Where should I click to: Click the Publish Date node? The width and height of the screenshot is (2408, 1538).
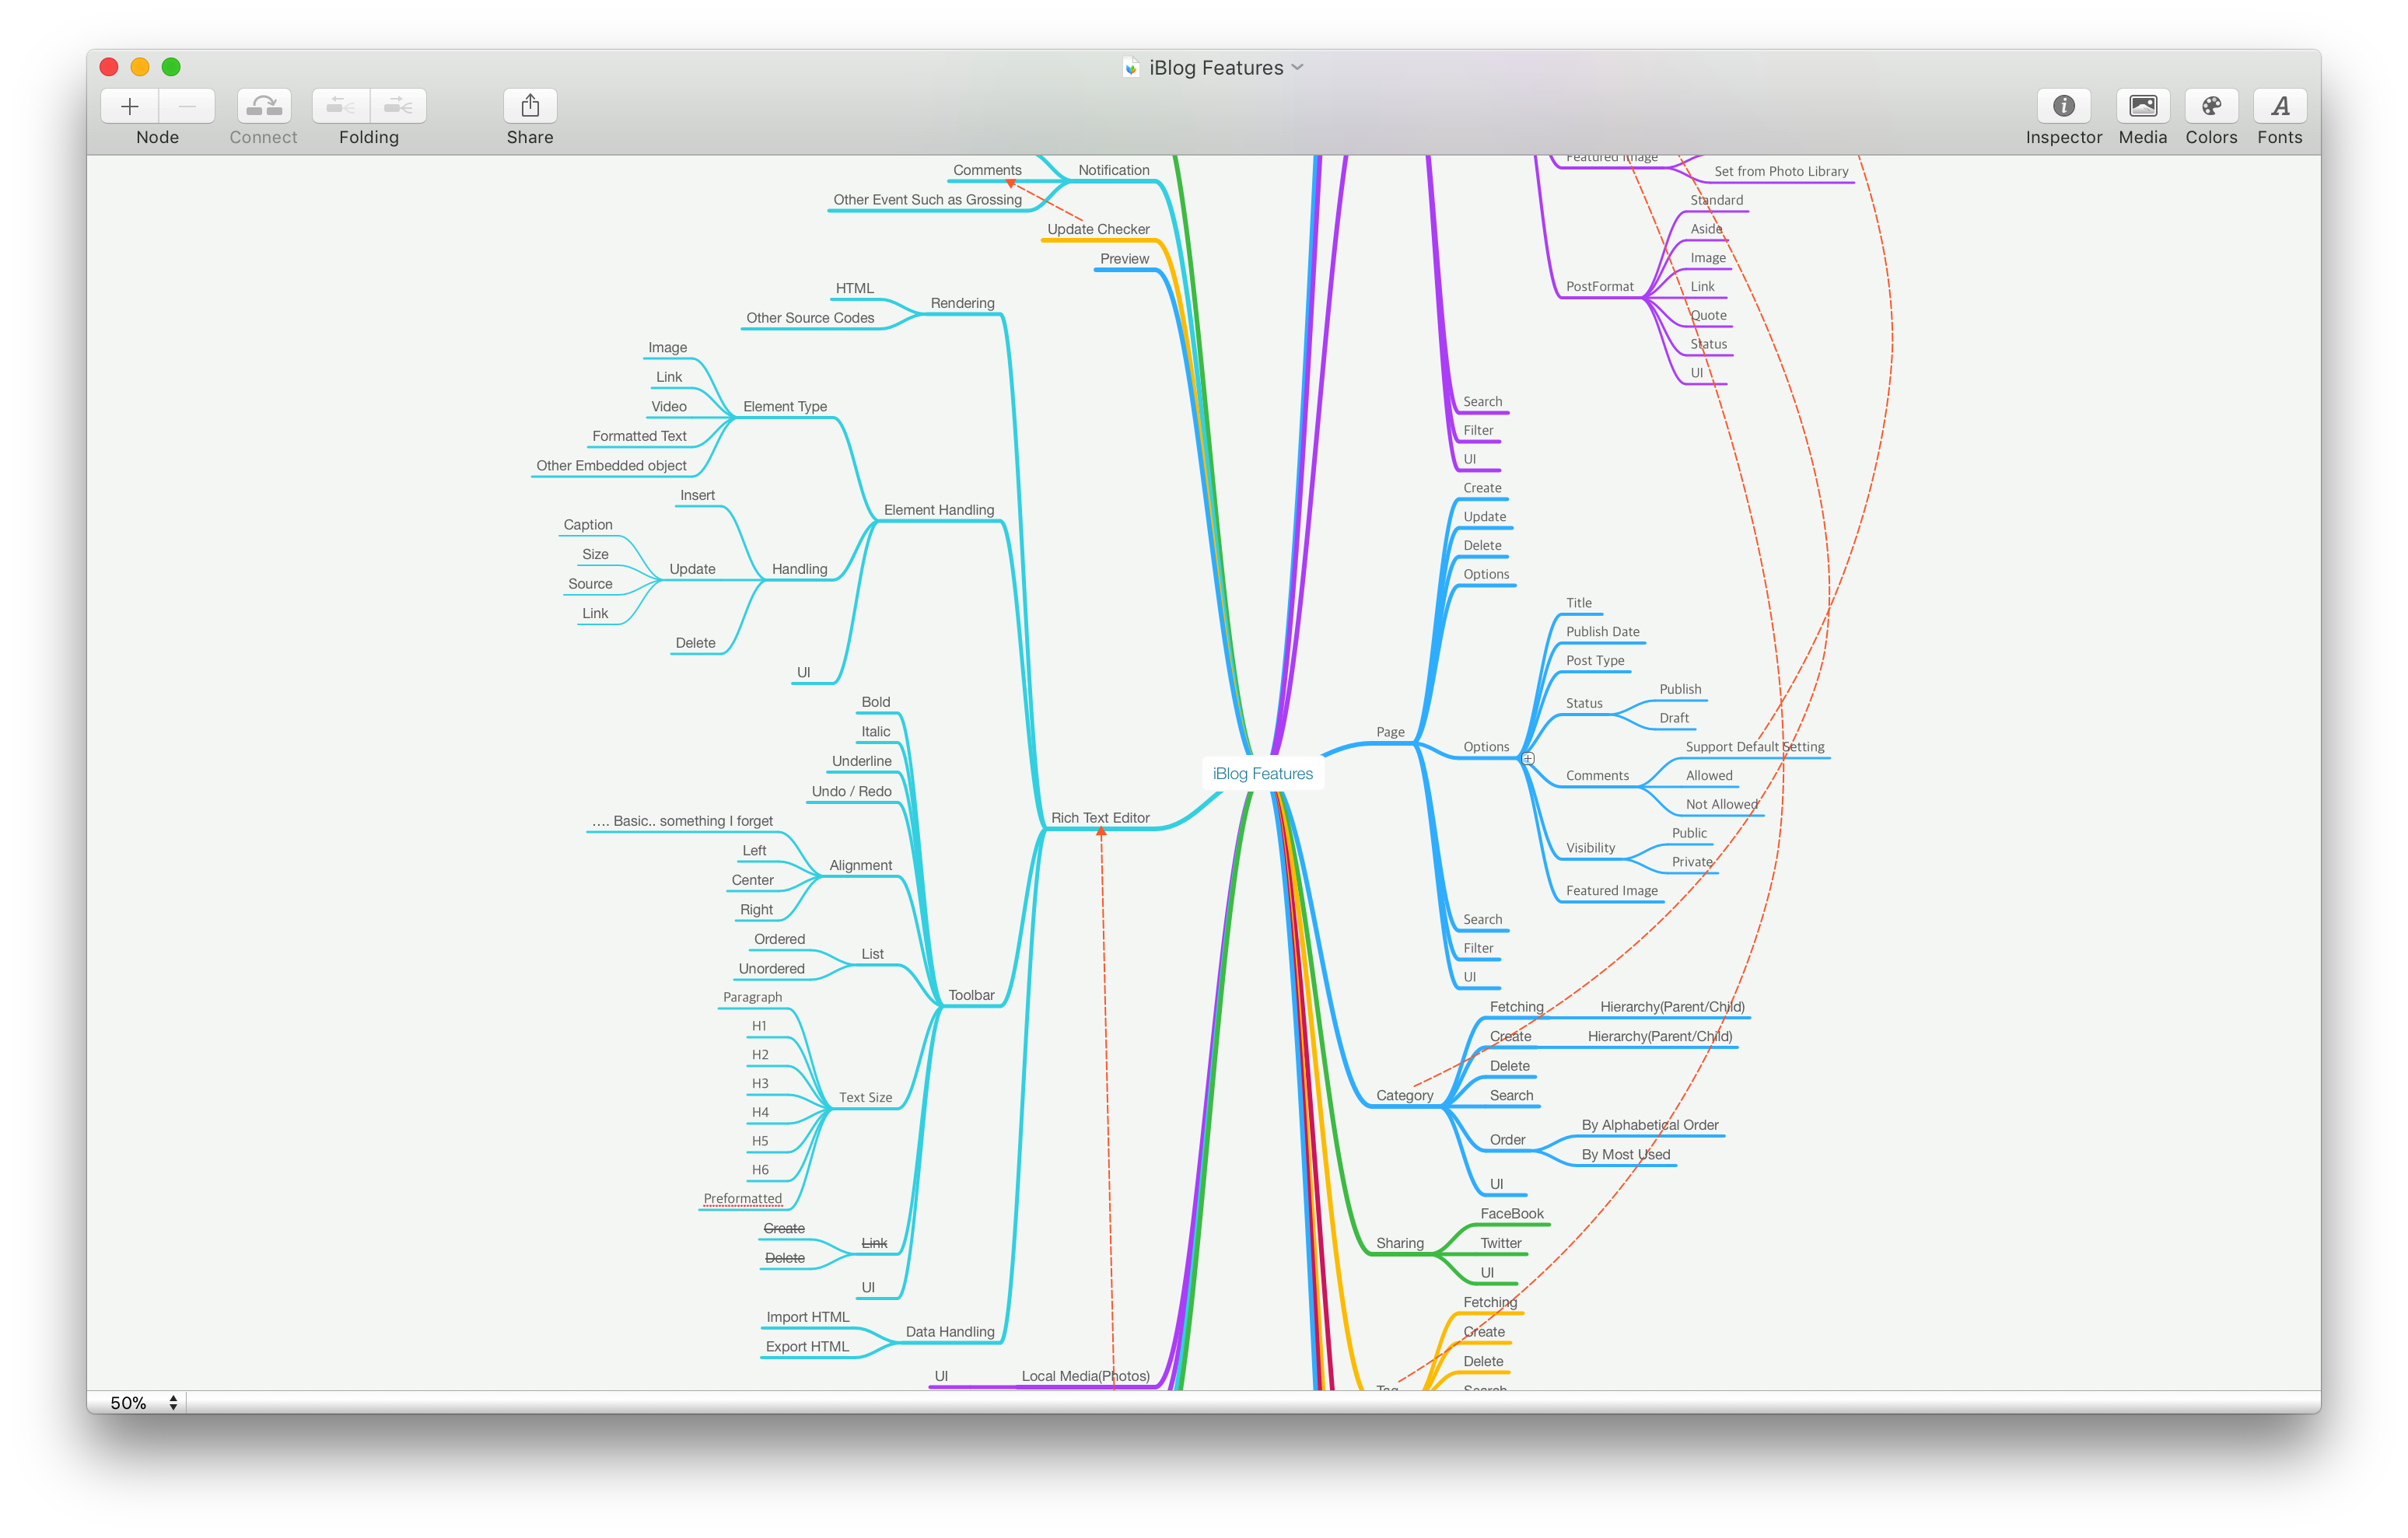(x=1603, y=632)
